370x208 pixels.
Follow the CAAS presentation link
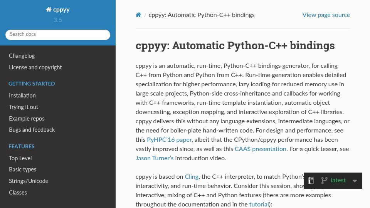point(260,149)
